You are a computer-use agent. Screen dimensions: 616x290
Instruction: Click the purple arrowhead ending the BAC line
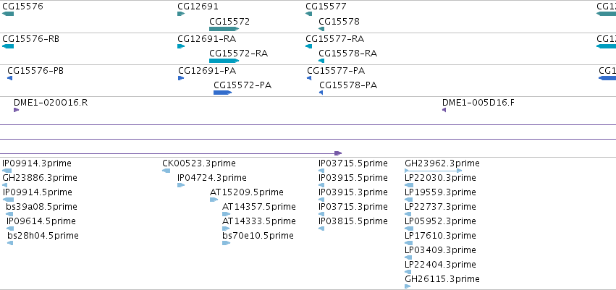coord(338,153)
